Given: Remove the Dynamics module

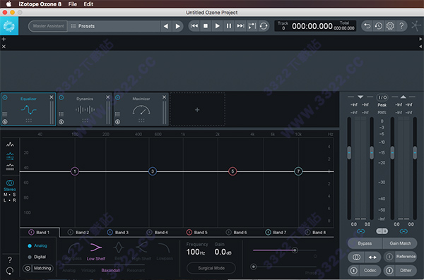Looking at the screenshot, I should tap(107, 97).
